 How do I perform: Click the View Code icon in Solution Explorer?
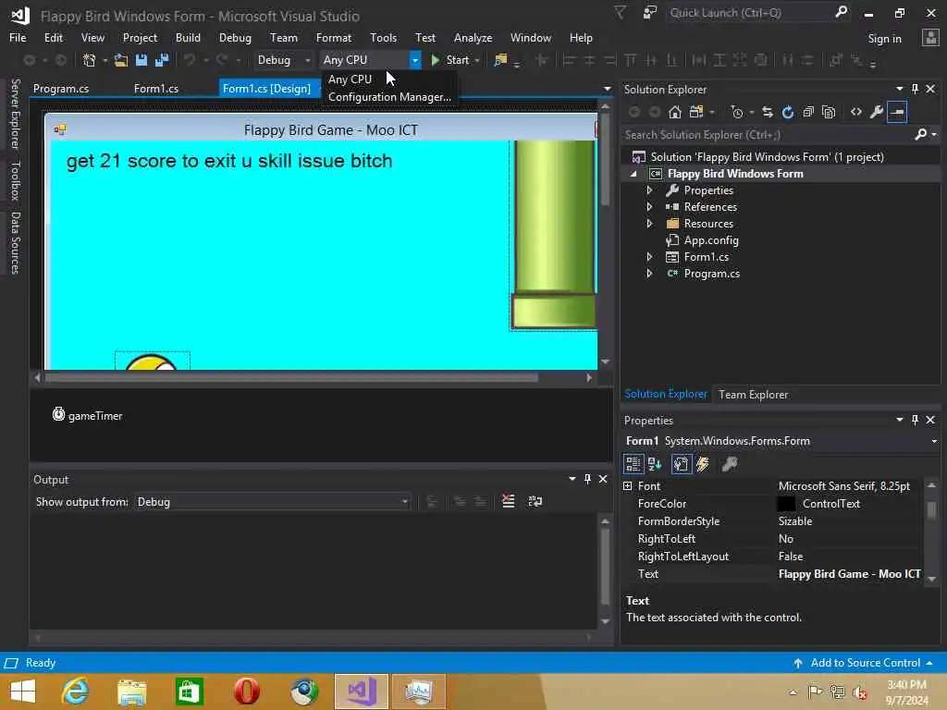coord(855,112)
